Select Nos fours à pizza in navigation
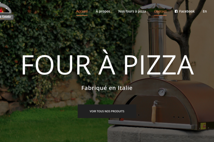The image size is (214, 142). click(x=132, y=11)
